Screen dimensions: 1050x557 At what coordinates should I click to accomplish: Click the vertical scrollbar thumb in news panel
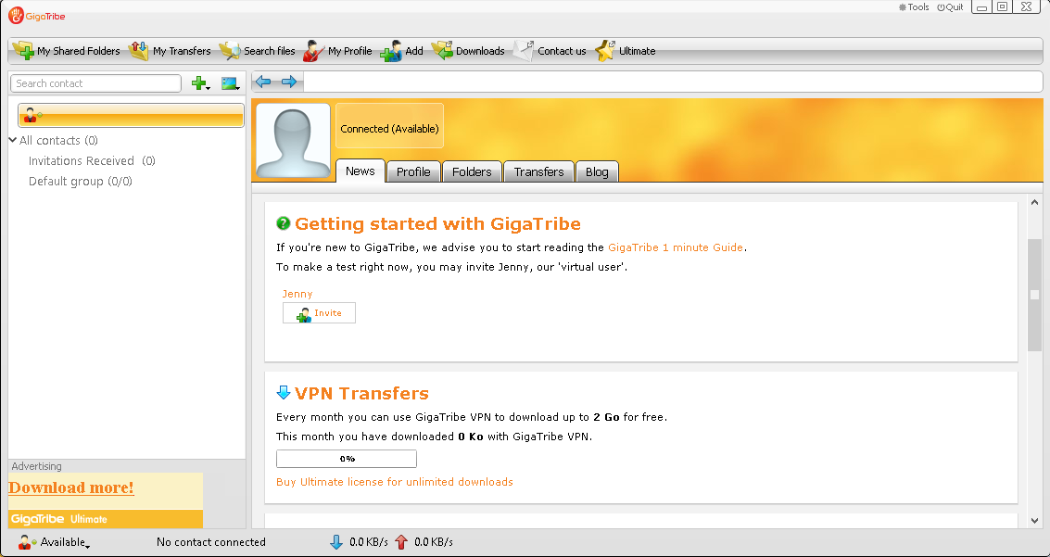pos(1034,295)
